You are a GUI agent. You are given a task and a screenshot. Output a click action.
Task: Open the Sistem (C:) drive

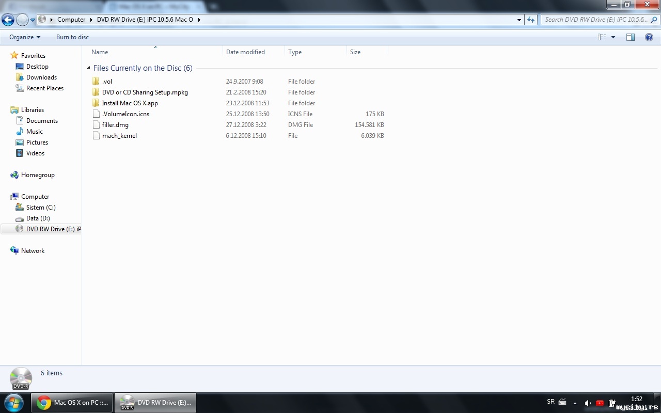[41, 208]
